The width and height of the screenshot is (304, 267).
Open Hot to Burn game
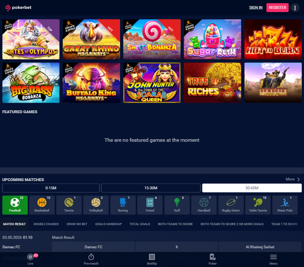[273, 39]
